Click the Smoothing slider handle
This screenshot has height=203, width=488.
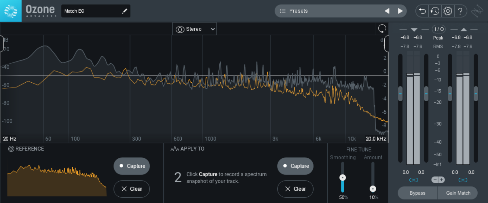(x=343, y=177)
